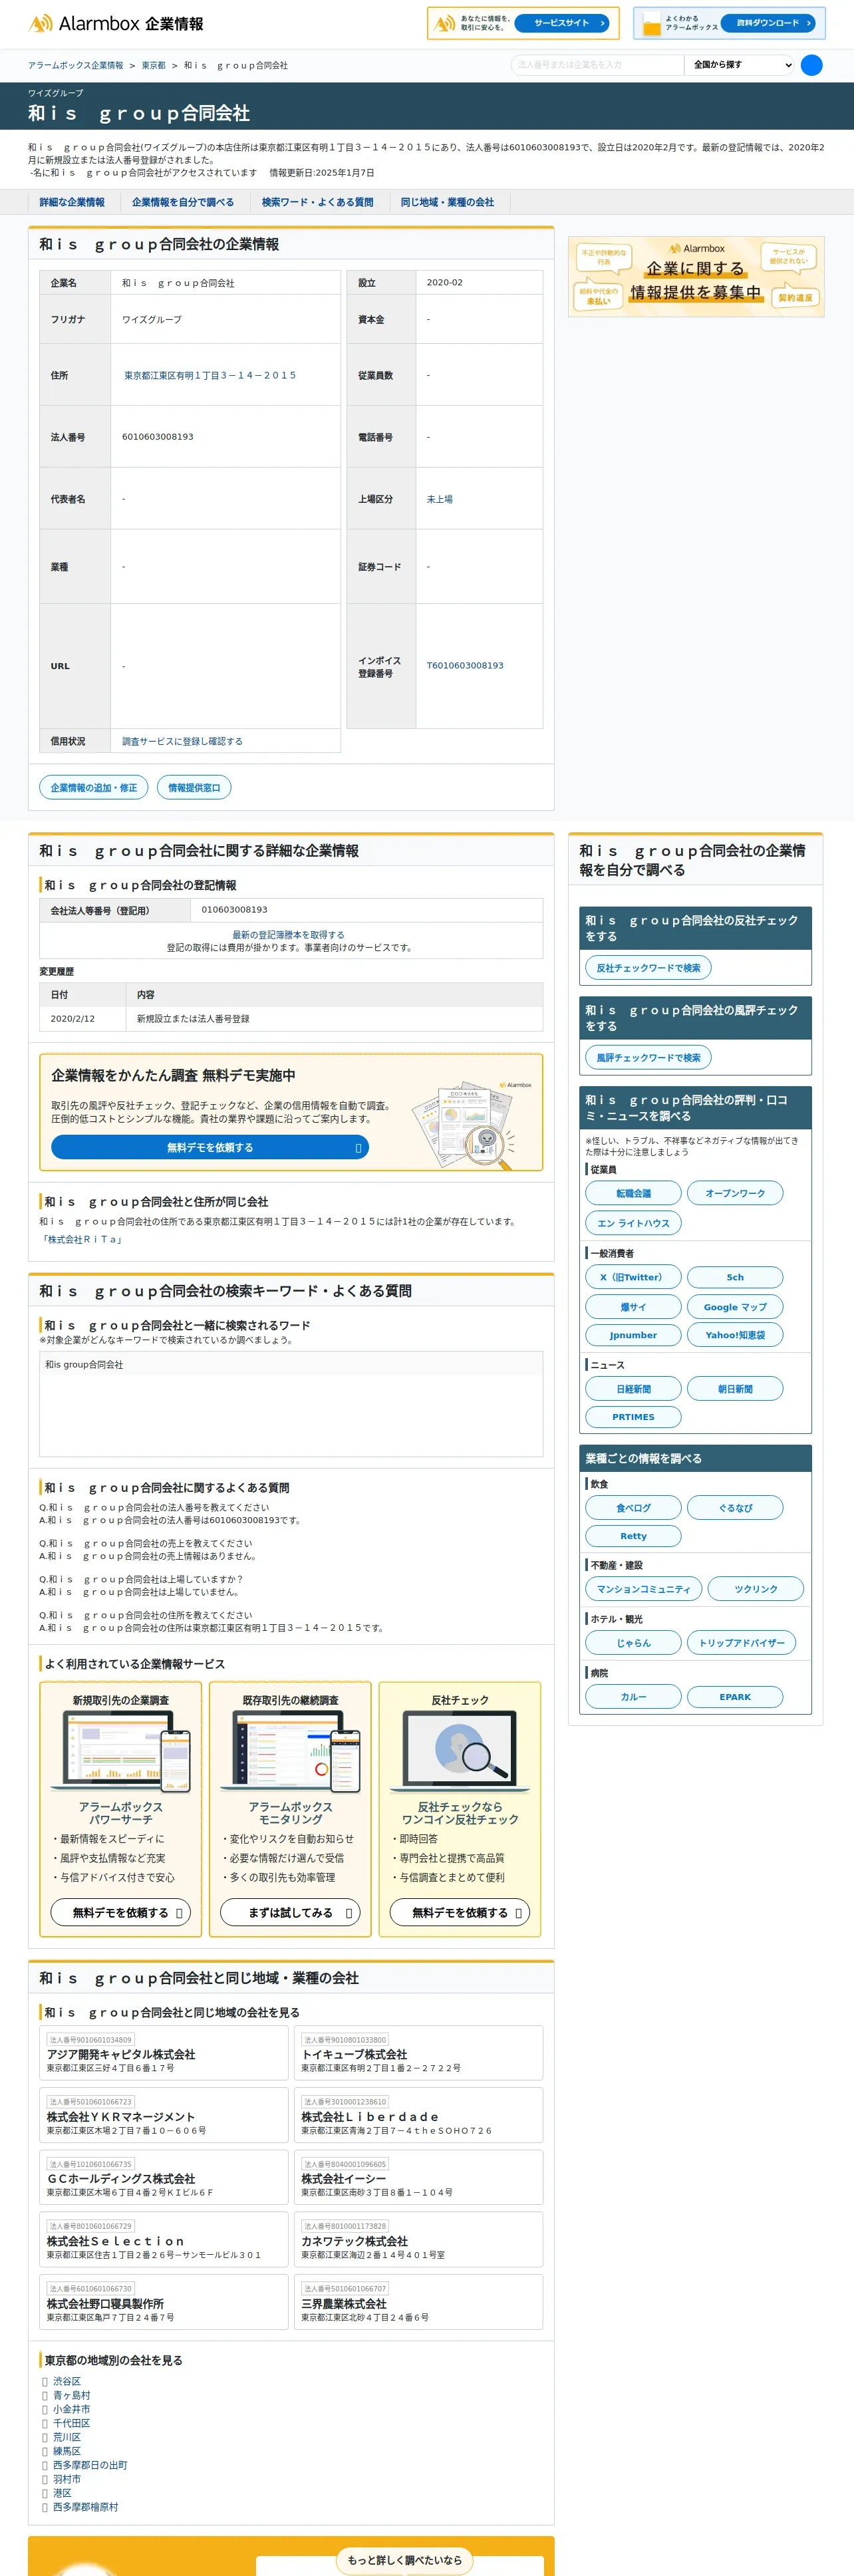Open the アラームボックス企業情報 breadcrumb link
This screenshot has height=2576, width=854.
pyautogui.click(x=76, y=65)
